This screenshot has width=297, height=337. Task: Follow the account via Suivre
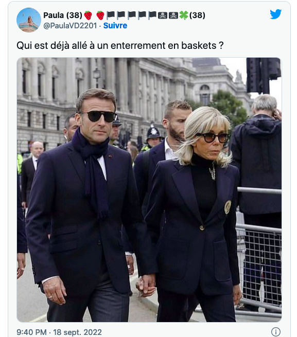click(115, 26)
